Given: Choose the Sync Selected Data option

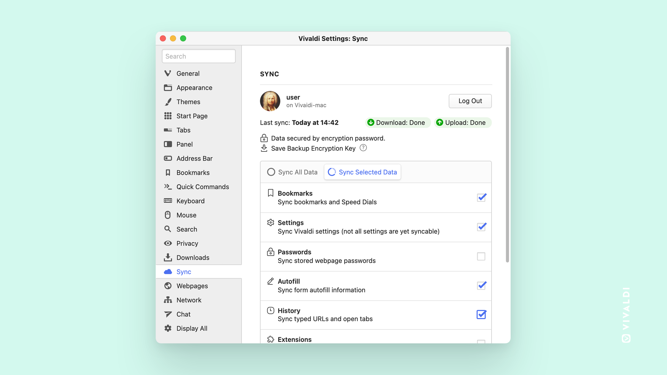Looking at the screenshot, I should click(x=362, y=172).
